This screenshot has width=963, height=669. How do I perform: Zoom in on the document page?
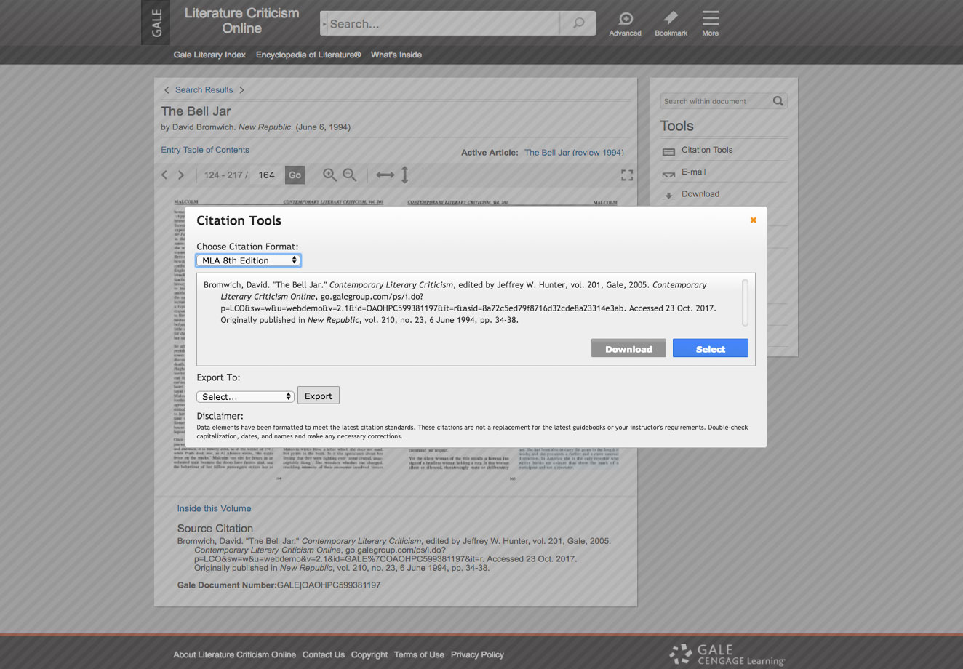point(329,175)
